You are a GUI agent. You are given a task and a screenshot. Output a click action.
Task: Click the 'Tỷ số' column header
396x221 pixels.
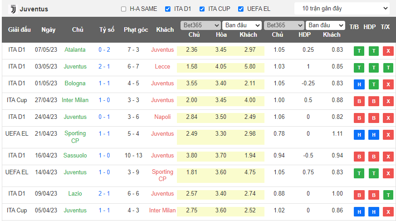[x=107, y=30]
